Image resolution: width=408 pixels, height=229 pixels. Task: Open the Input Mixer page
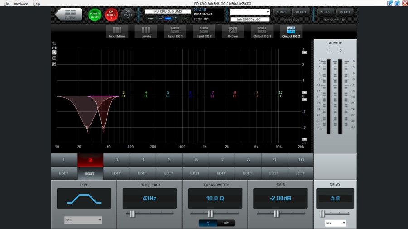(x=117, y=32)
